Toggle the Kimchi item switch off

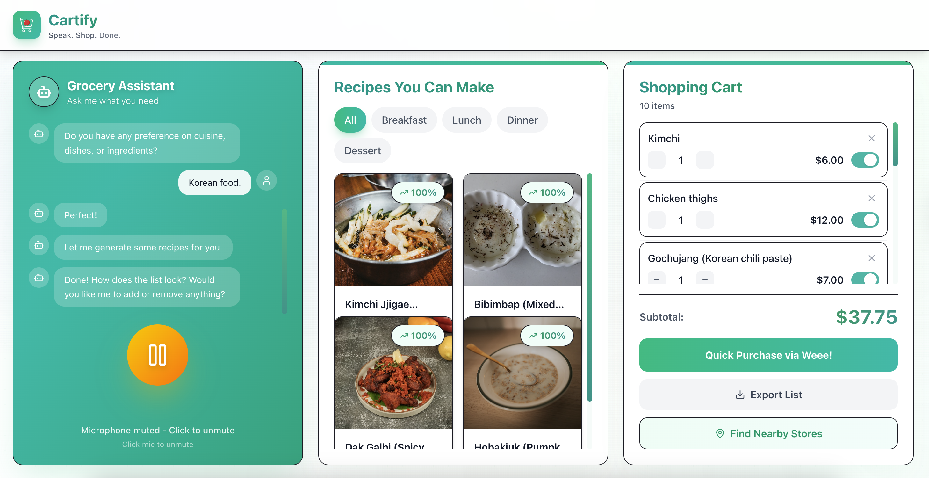pos(865,160)
